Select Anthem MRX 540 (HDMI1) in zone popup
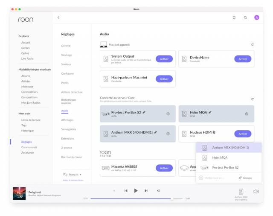Image resolution: width=273 pixels, height=216 pixels. point(229,148)
